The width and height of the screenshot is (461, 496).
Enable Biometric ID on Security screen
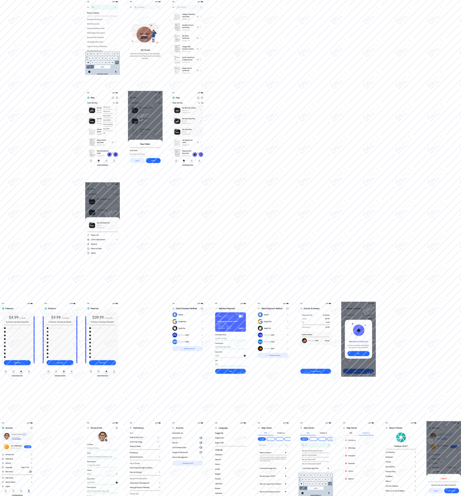coord(201,438)
